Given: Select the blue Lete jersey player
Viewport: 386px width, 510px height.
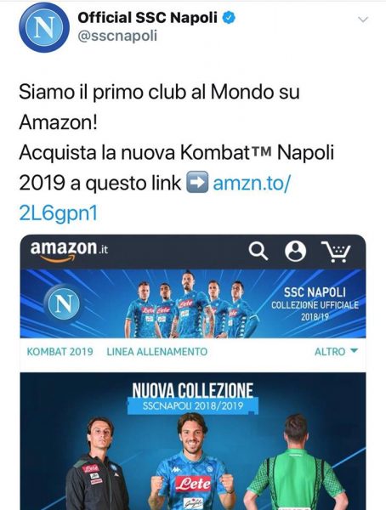Looking at the screenshot, I should [192, 462].
